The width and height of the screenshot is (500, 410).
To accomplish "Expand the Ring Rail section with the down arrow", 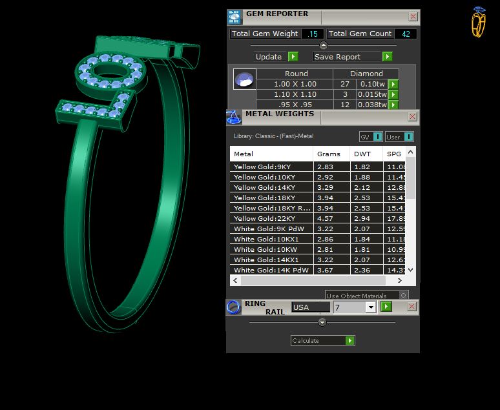I will pos(322,322).
